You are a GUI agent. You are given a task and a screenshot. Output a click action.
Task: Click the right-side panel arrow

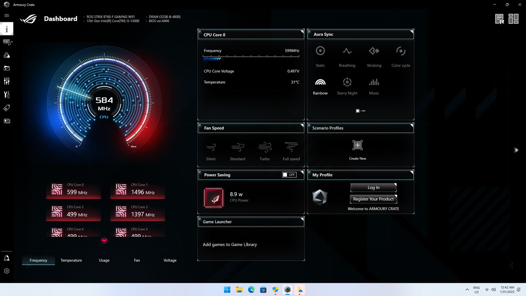pos(517,150)
